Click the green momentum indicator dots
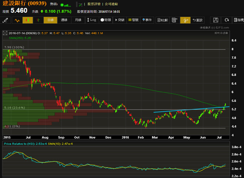The image size is (244, 178). pos(65,5)
